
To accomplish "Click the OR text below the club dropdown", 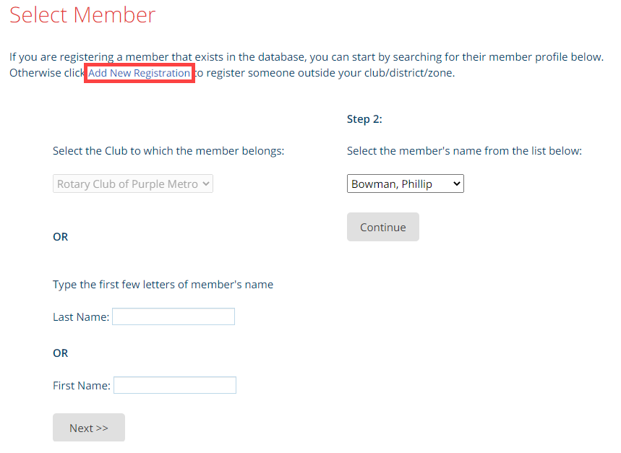I will click(x=61, y=237).
